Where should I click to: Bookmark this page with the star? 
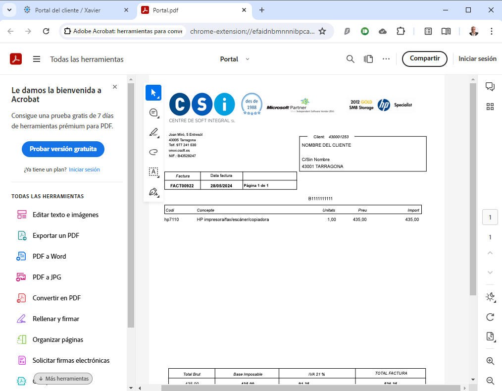click(x=322, y=31)
